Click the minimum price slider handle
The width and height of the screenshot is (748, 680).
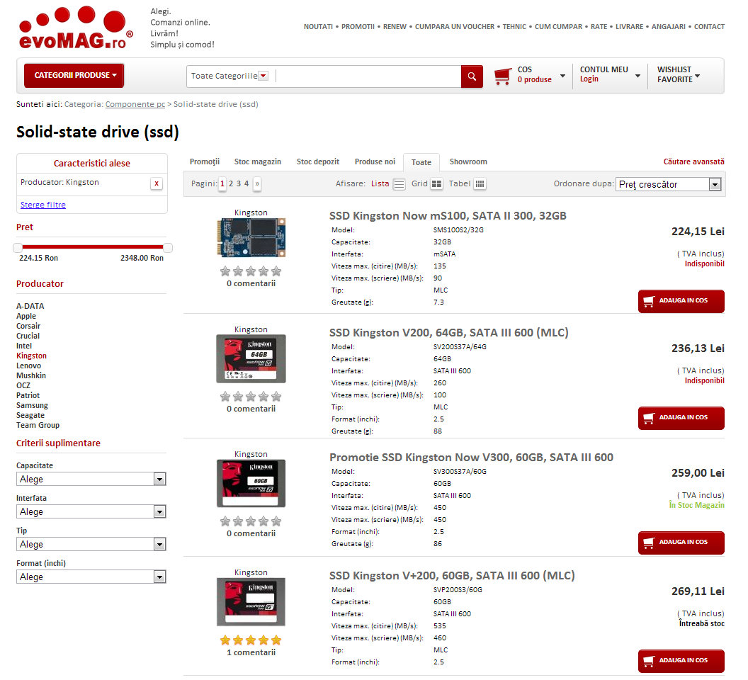point(18,248)
